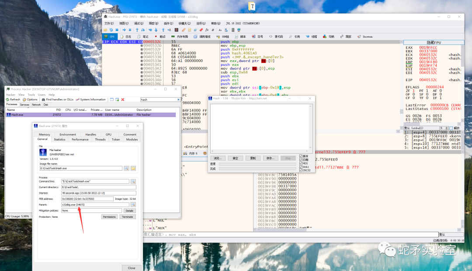Screen dimensions: 472x271
Task: Open the System information window
Action: (x=91, y=99)
